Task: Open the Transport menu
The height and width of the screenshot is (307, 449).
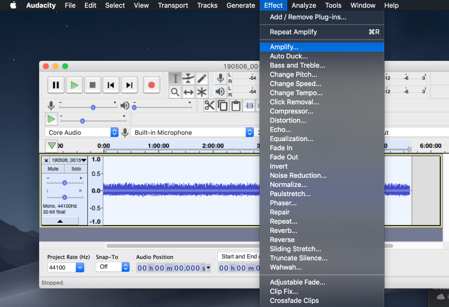Action: coord(173,5)
